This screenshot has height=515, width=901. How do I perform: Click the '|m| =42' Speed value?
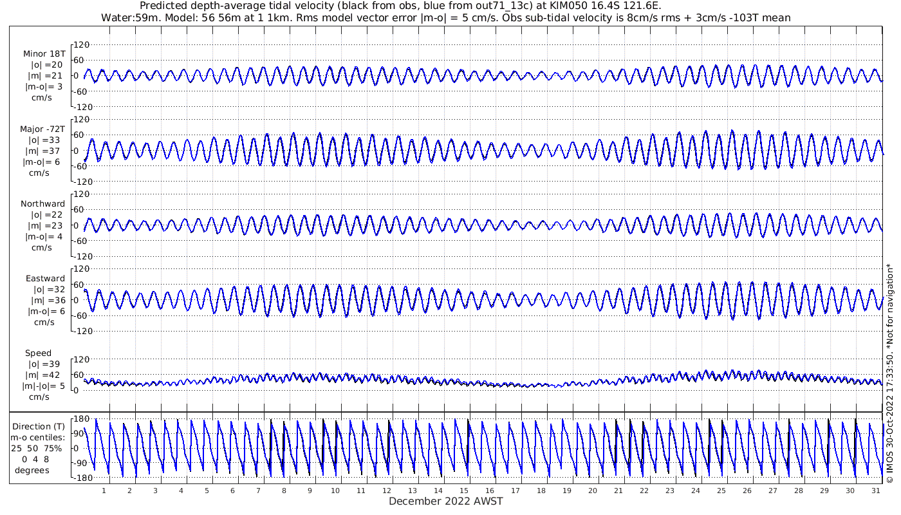tap(44, 375)
